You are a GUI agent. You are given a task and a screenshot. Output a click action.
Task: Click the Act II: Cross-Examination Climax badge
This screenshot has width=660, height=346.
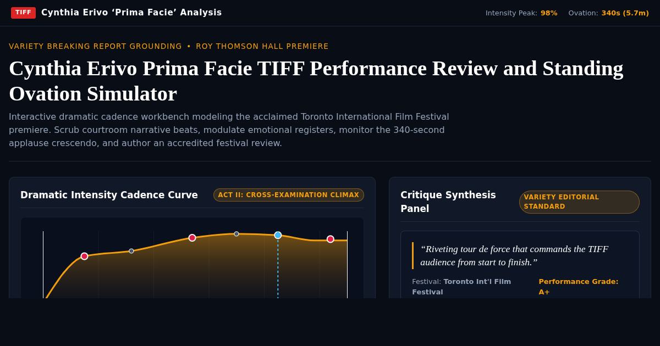click(x=289, y=195)
